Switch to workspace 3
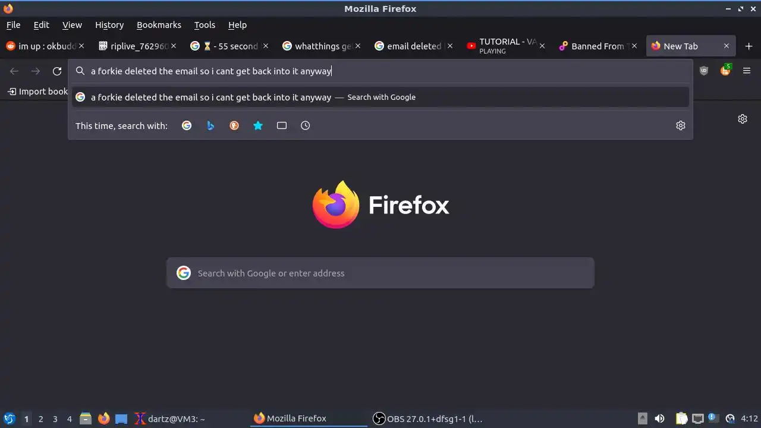 pos(55,418)
